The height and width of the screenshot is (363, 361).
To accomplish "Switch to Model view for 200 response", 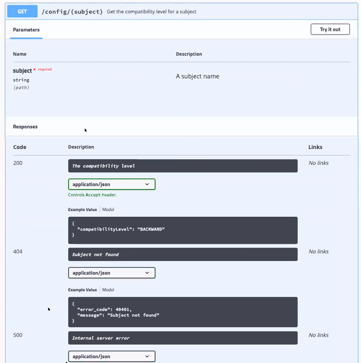I will tap(108, 209).
